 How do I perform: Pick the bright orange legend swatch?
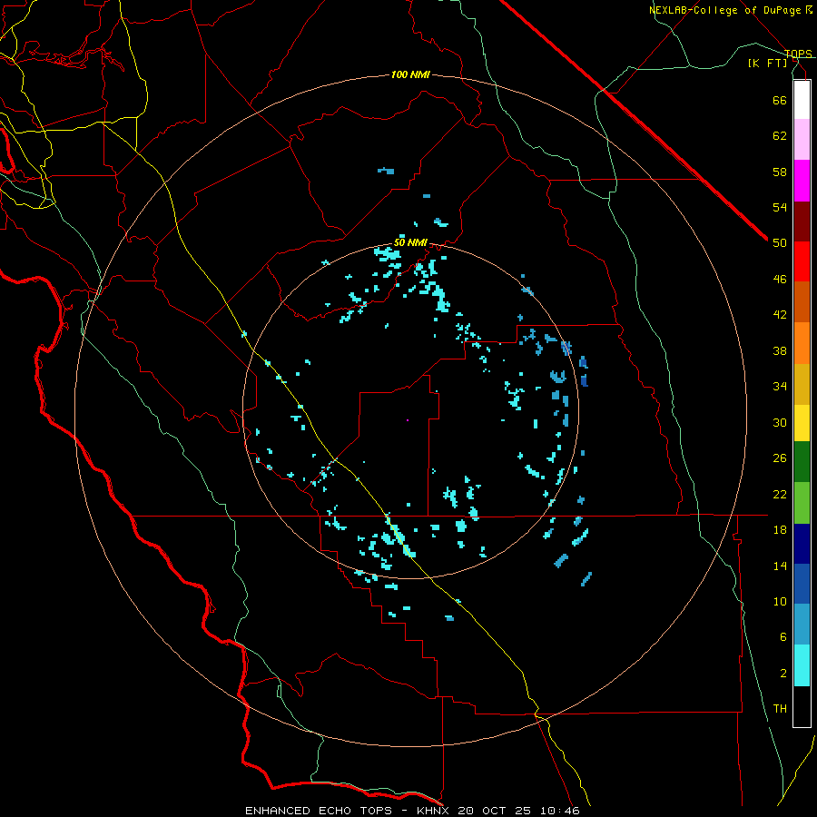[x=802, y=343]
